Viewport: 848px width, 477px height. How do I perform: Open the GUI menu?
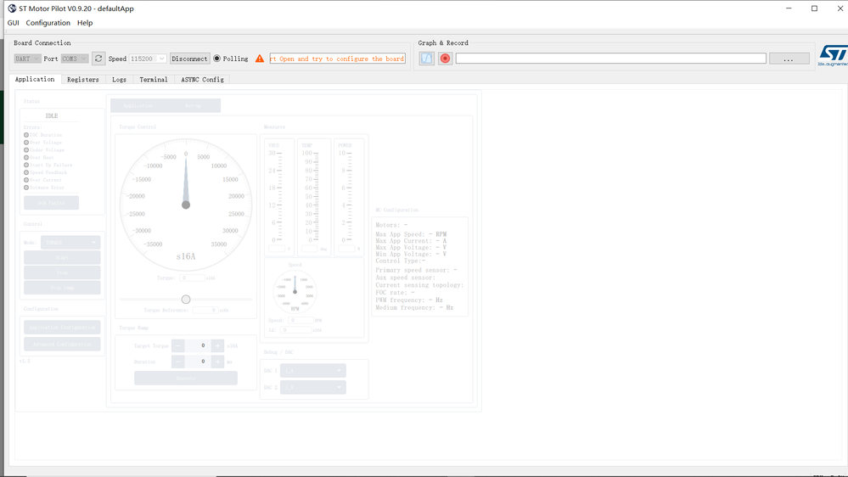coord(13,23)
